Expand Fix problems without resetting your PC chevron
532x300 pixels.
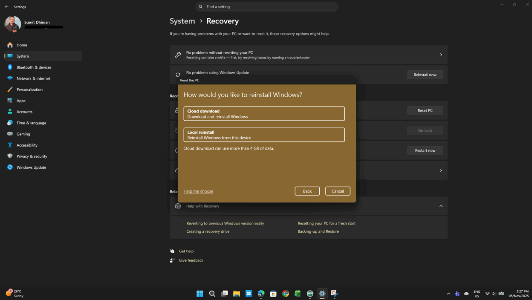click(441, 55)
